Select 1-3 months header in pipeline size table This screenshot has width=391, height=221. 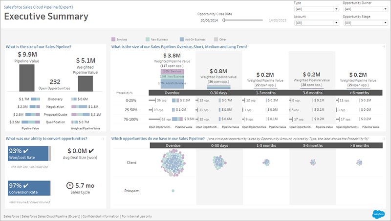[265, 93]
